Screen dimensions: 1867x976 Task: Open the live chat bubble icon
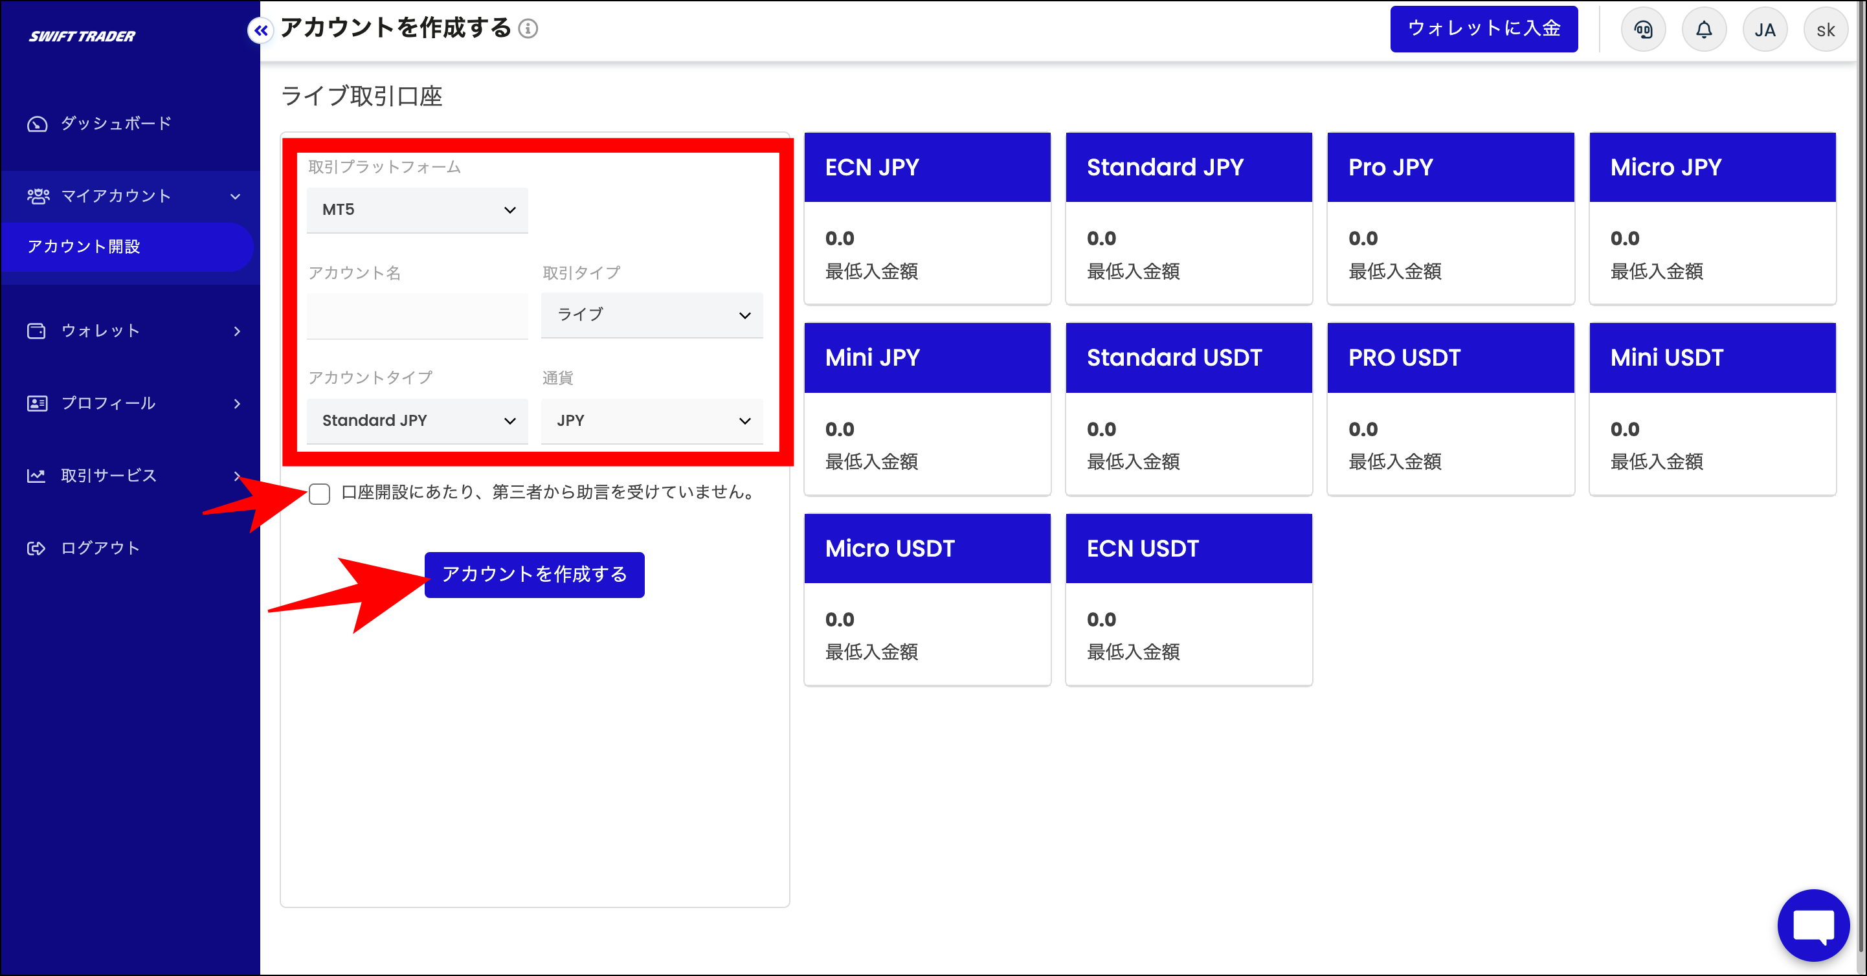[1813, 925]
